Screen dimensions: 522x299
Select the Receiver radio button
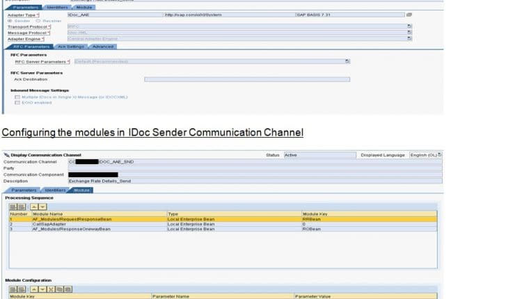[38, 21]
